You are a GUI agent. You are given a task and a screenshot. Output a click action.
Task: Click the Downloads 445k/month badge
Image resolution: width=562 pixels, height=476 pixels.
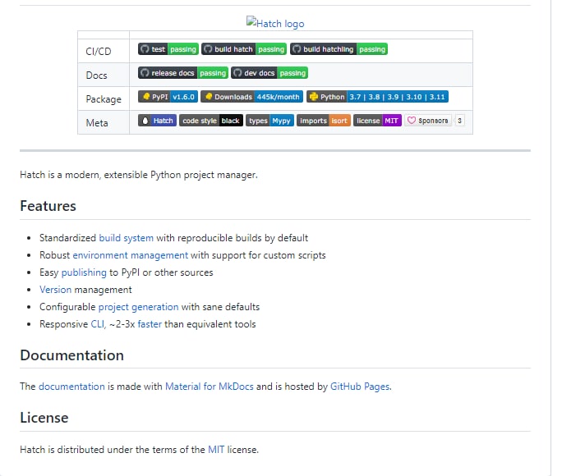(x=251, y=97)
